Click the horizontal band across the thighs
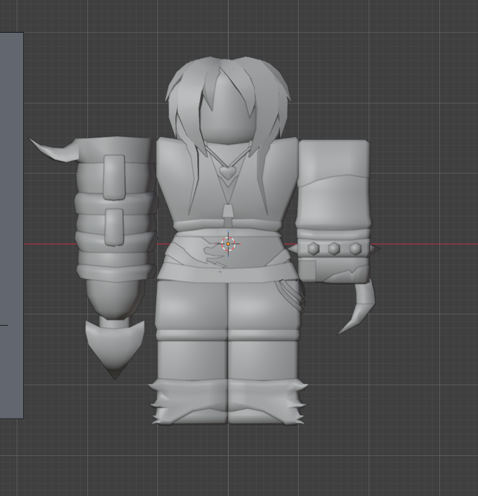This screenshot has height=496, width=478. point(227,335)
